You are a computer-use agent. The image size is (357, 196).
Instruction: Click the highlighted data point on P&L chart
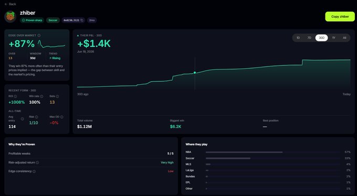[x=195, y=73]
